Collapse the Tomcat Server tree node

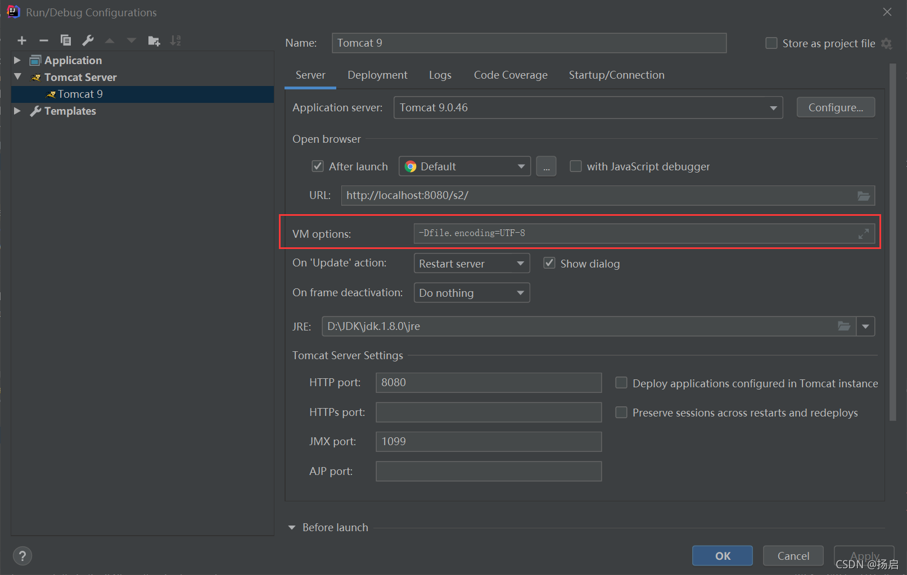[x=17, y=76]
